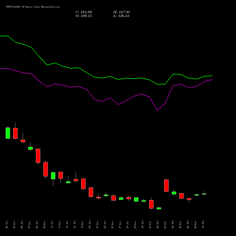Select the 02 Jan date label
The image size is (236, 236).
pyautogui.click(x=7, y=225)
